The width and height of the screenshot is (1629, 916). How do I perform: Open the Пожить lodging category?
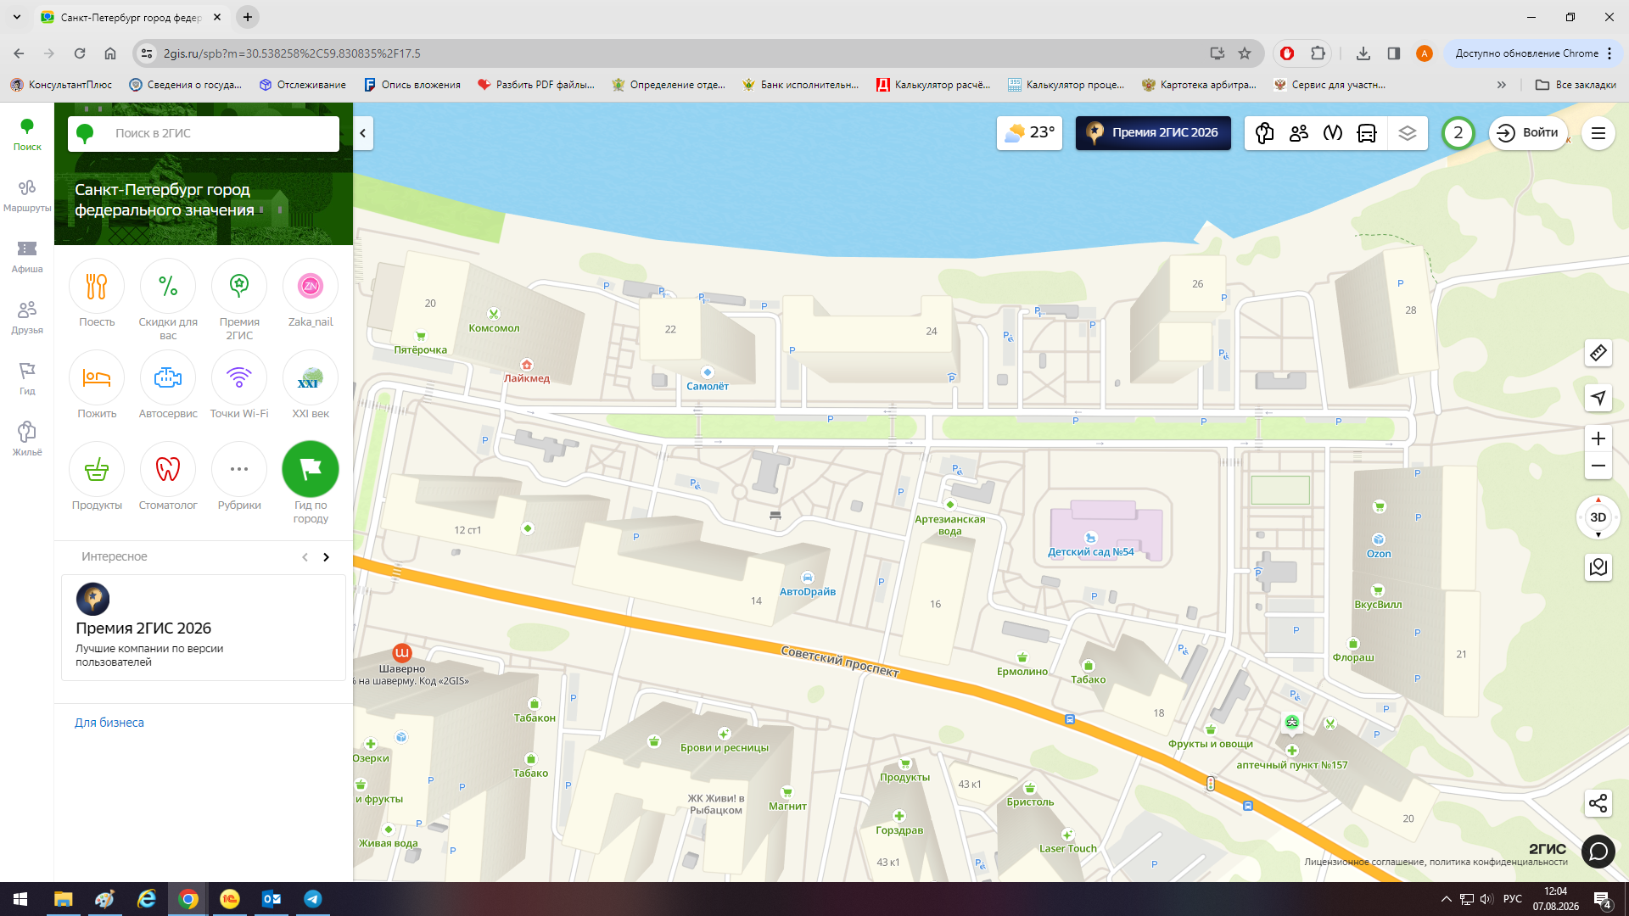tap(97, 386)
